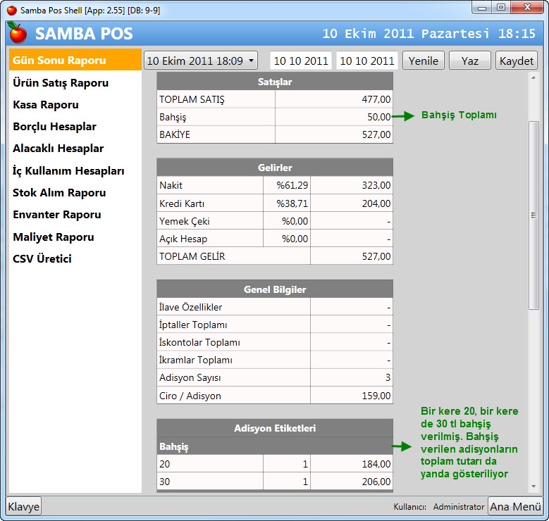Open Borçlu Hesaplar report
This screenshot has height=521, width=549.
[x=54, y=127]
